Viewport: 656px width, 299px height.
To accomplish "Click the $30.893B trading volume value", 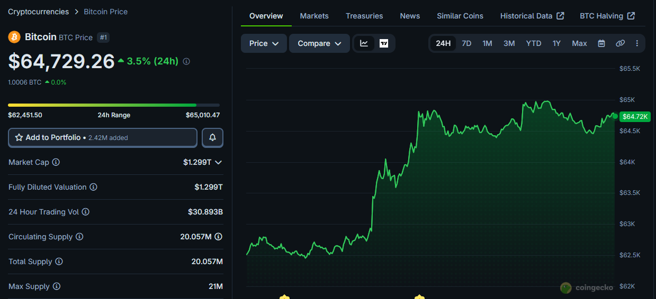I will coord(205,212).
